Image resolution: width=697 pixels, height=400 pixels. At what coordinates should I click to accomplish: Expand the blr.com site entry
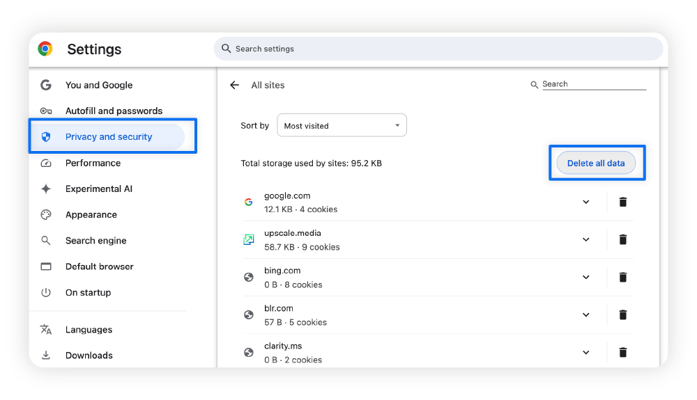pyautogui.click(x=586, y=315)
